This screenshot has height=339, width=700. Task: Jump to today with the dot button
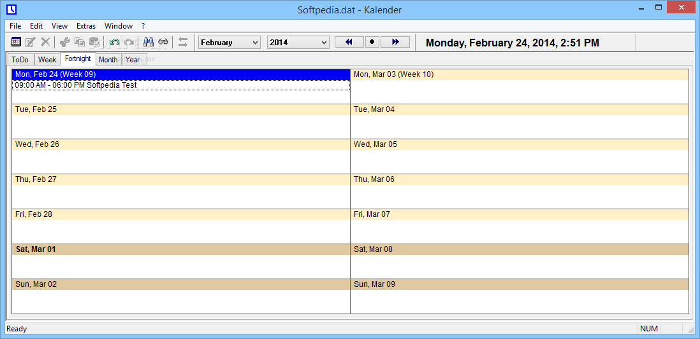pos(372,42)
